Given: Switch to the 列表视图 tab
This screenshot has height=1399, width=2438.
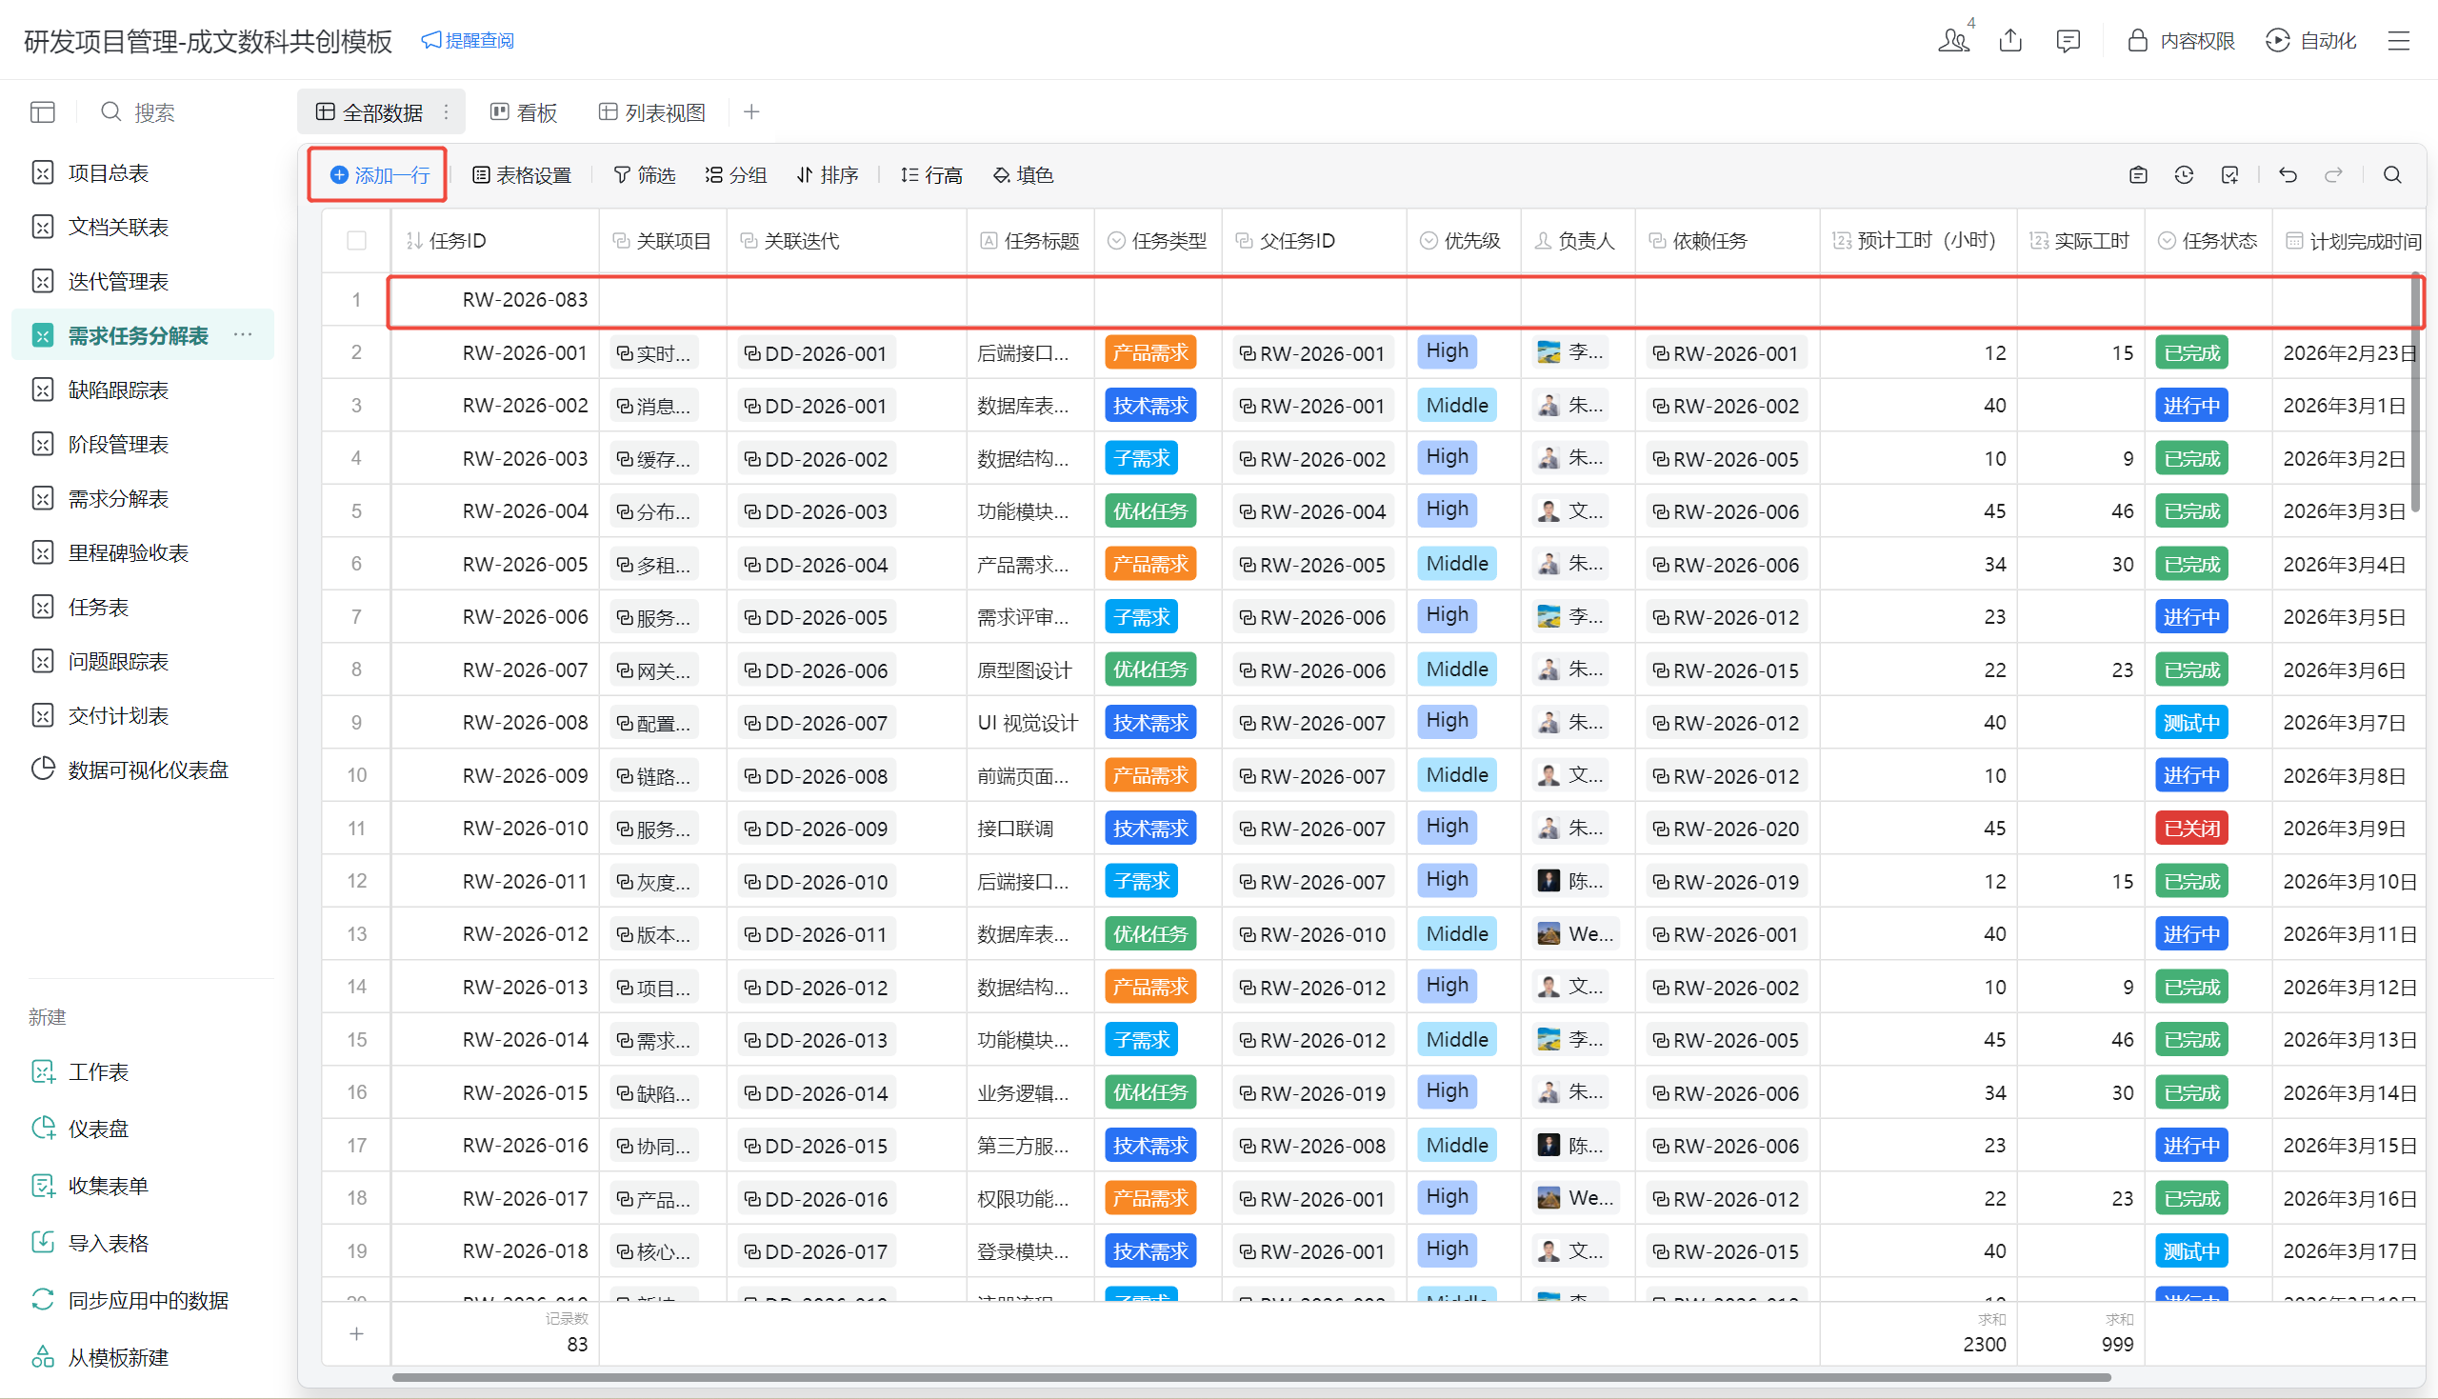Looking at the screenshot, I should click(x=652, y=112).
